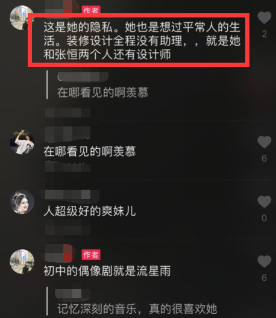Like the '人超级好的爽妹儿' comment

264,202
